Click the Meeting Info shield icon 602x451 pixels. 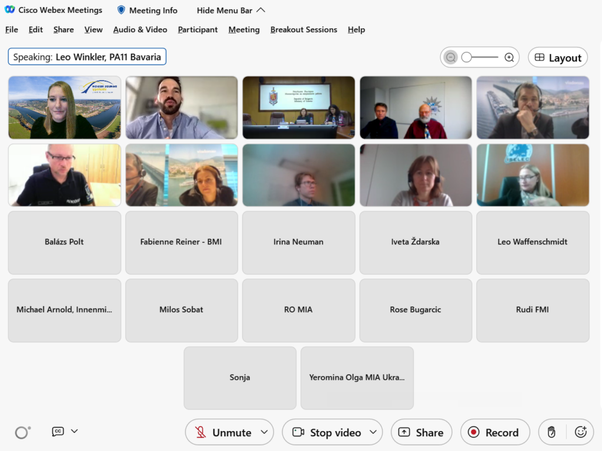[121, 10]
